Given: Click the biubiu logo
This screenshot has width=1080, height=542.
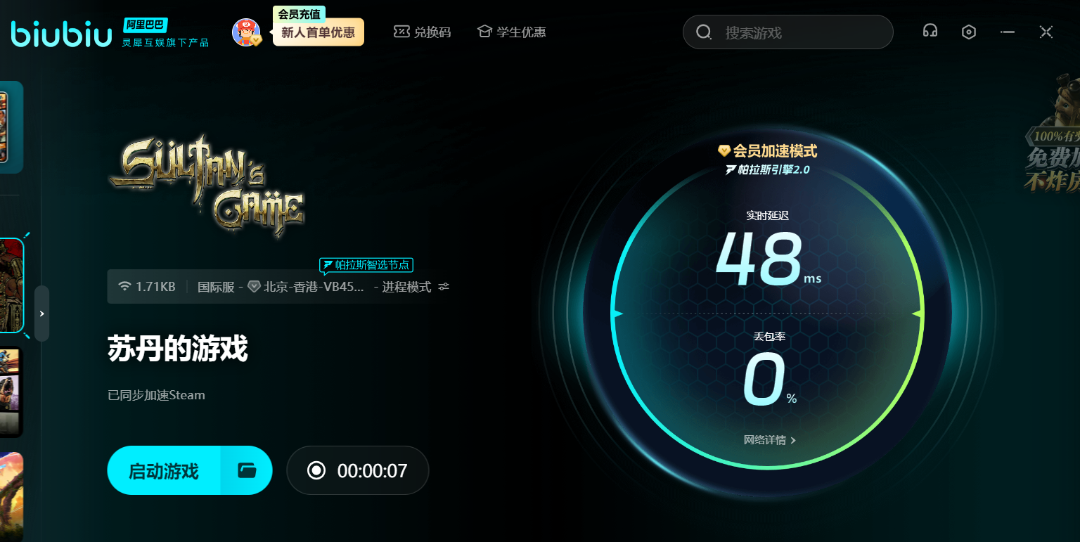Looking at the screenshot, I should (x=61, y=33).
